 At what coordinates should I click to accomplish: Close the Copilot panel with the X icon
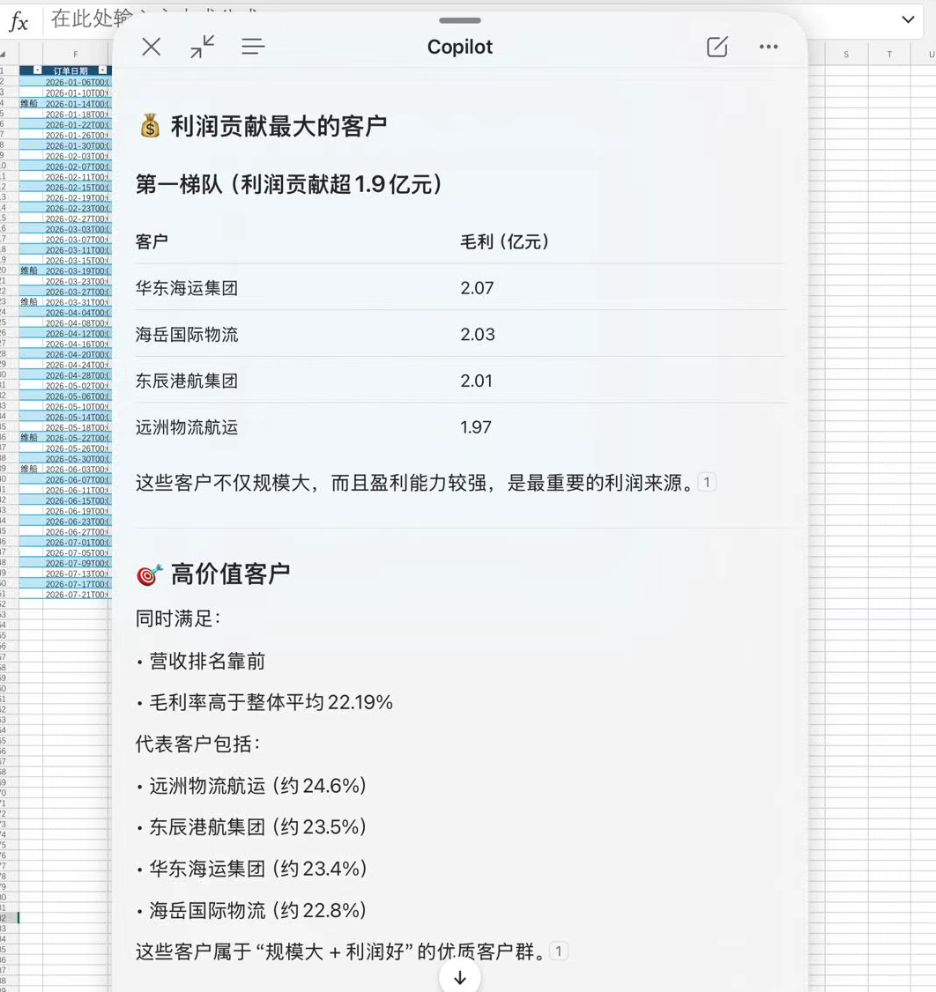point(152,46)
